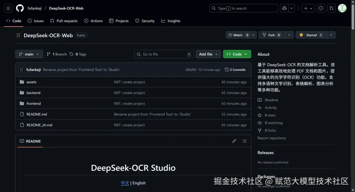View the 1 Branch link
The height and width of the screenshot is (192, 355).
coord(57,54)
